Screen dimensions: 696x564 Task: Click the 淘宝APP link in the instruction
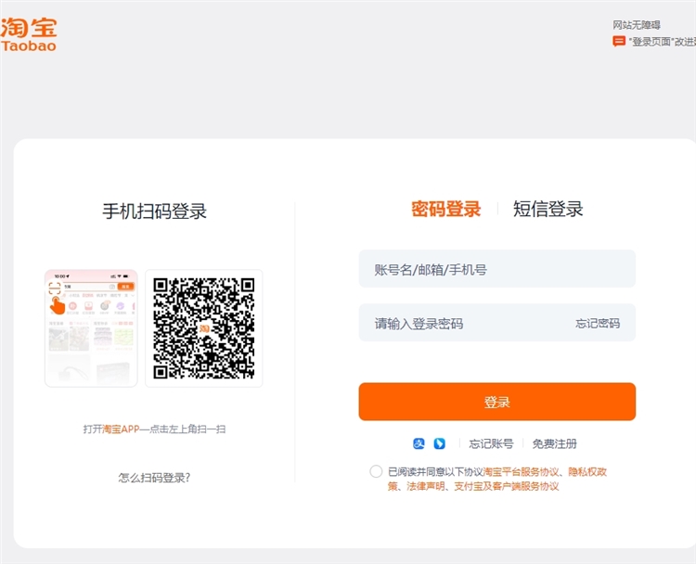pos(121,429)
